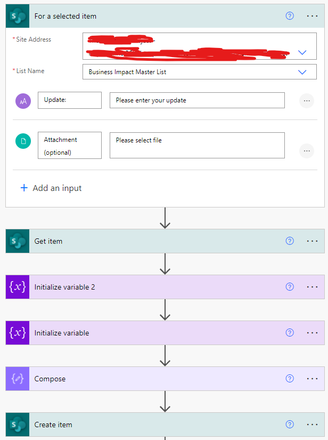This screenshot has width=328, height=440.
Task: Open ellipsis menu on Get item step
Action: pyautogui.click(x=313, y=241)
